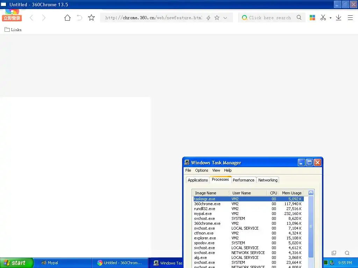The height and width of the screenshot is (268, 358).
Task: Select the explorer.exe process row
Action: (x=249, y=238)
